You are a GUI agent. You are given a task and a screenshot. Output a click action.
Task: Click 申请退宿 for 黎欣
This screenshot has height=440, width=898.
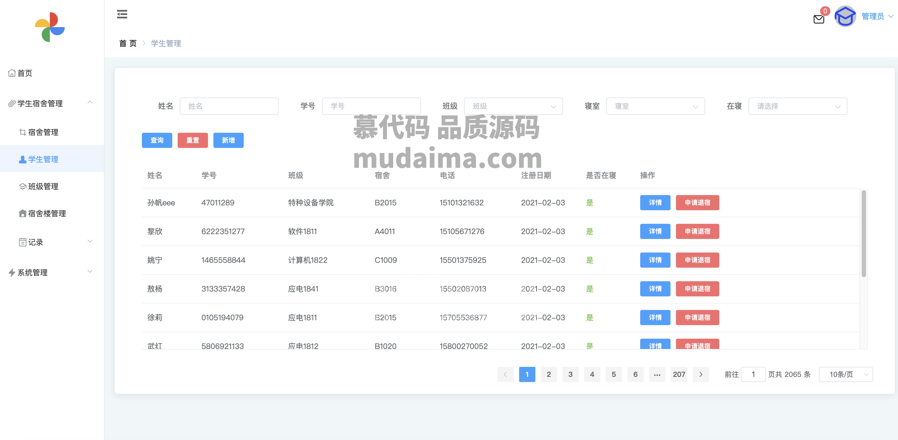click(x=697, y=231)
